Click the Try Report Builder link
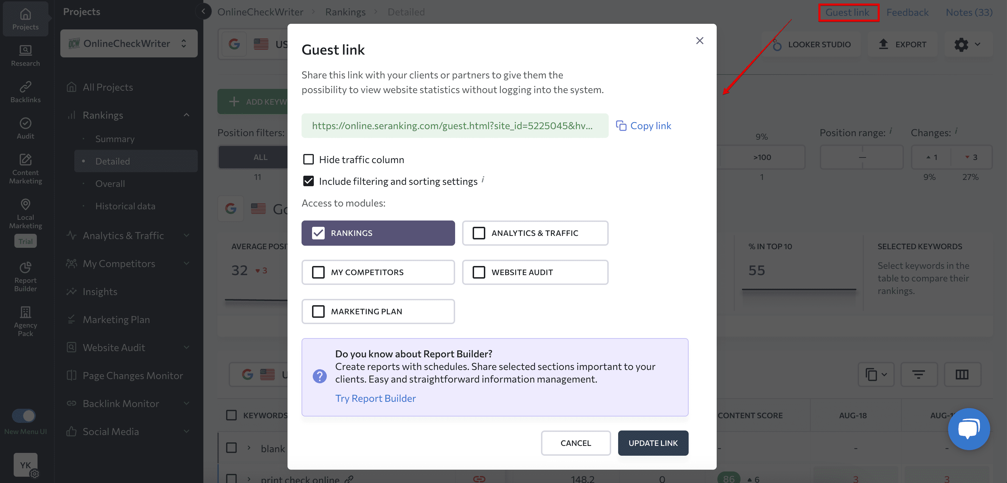 (376, 398)
